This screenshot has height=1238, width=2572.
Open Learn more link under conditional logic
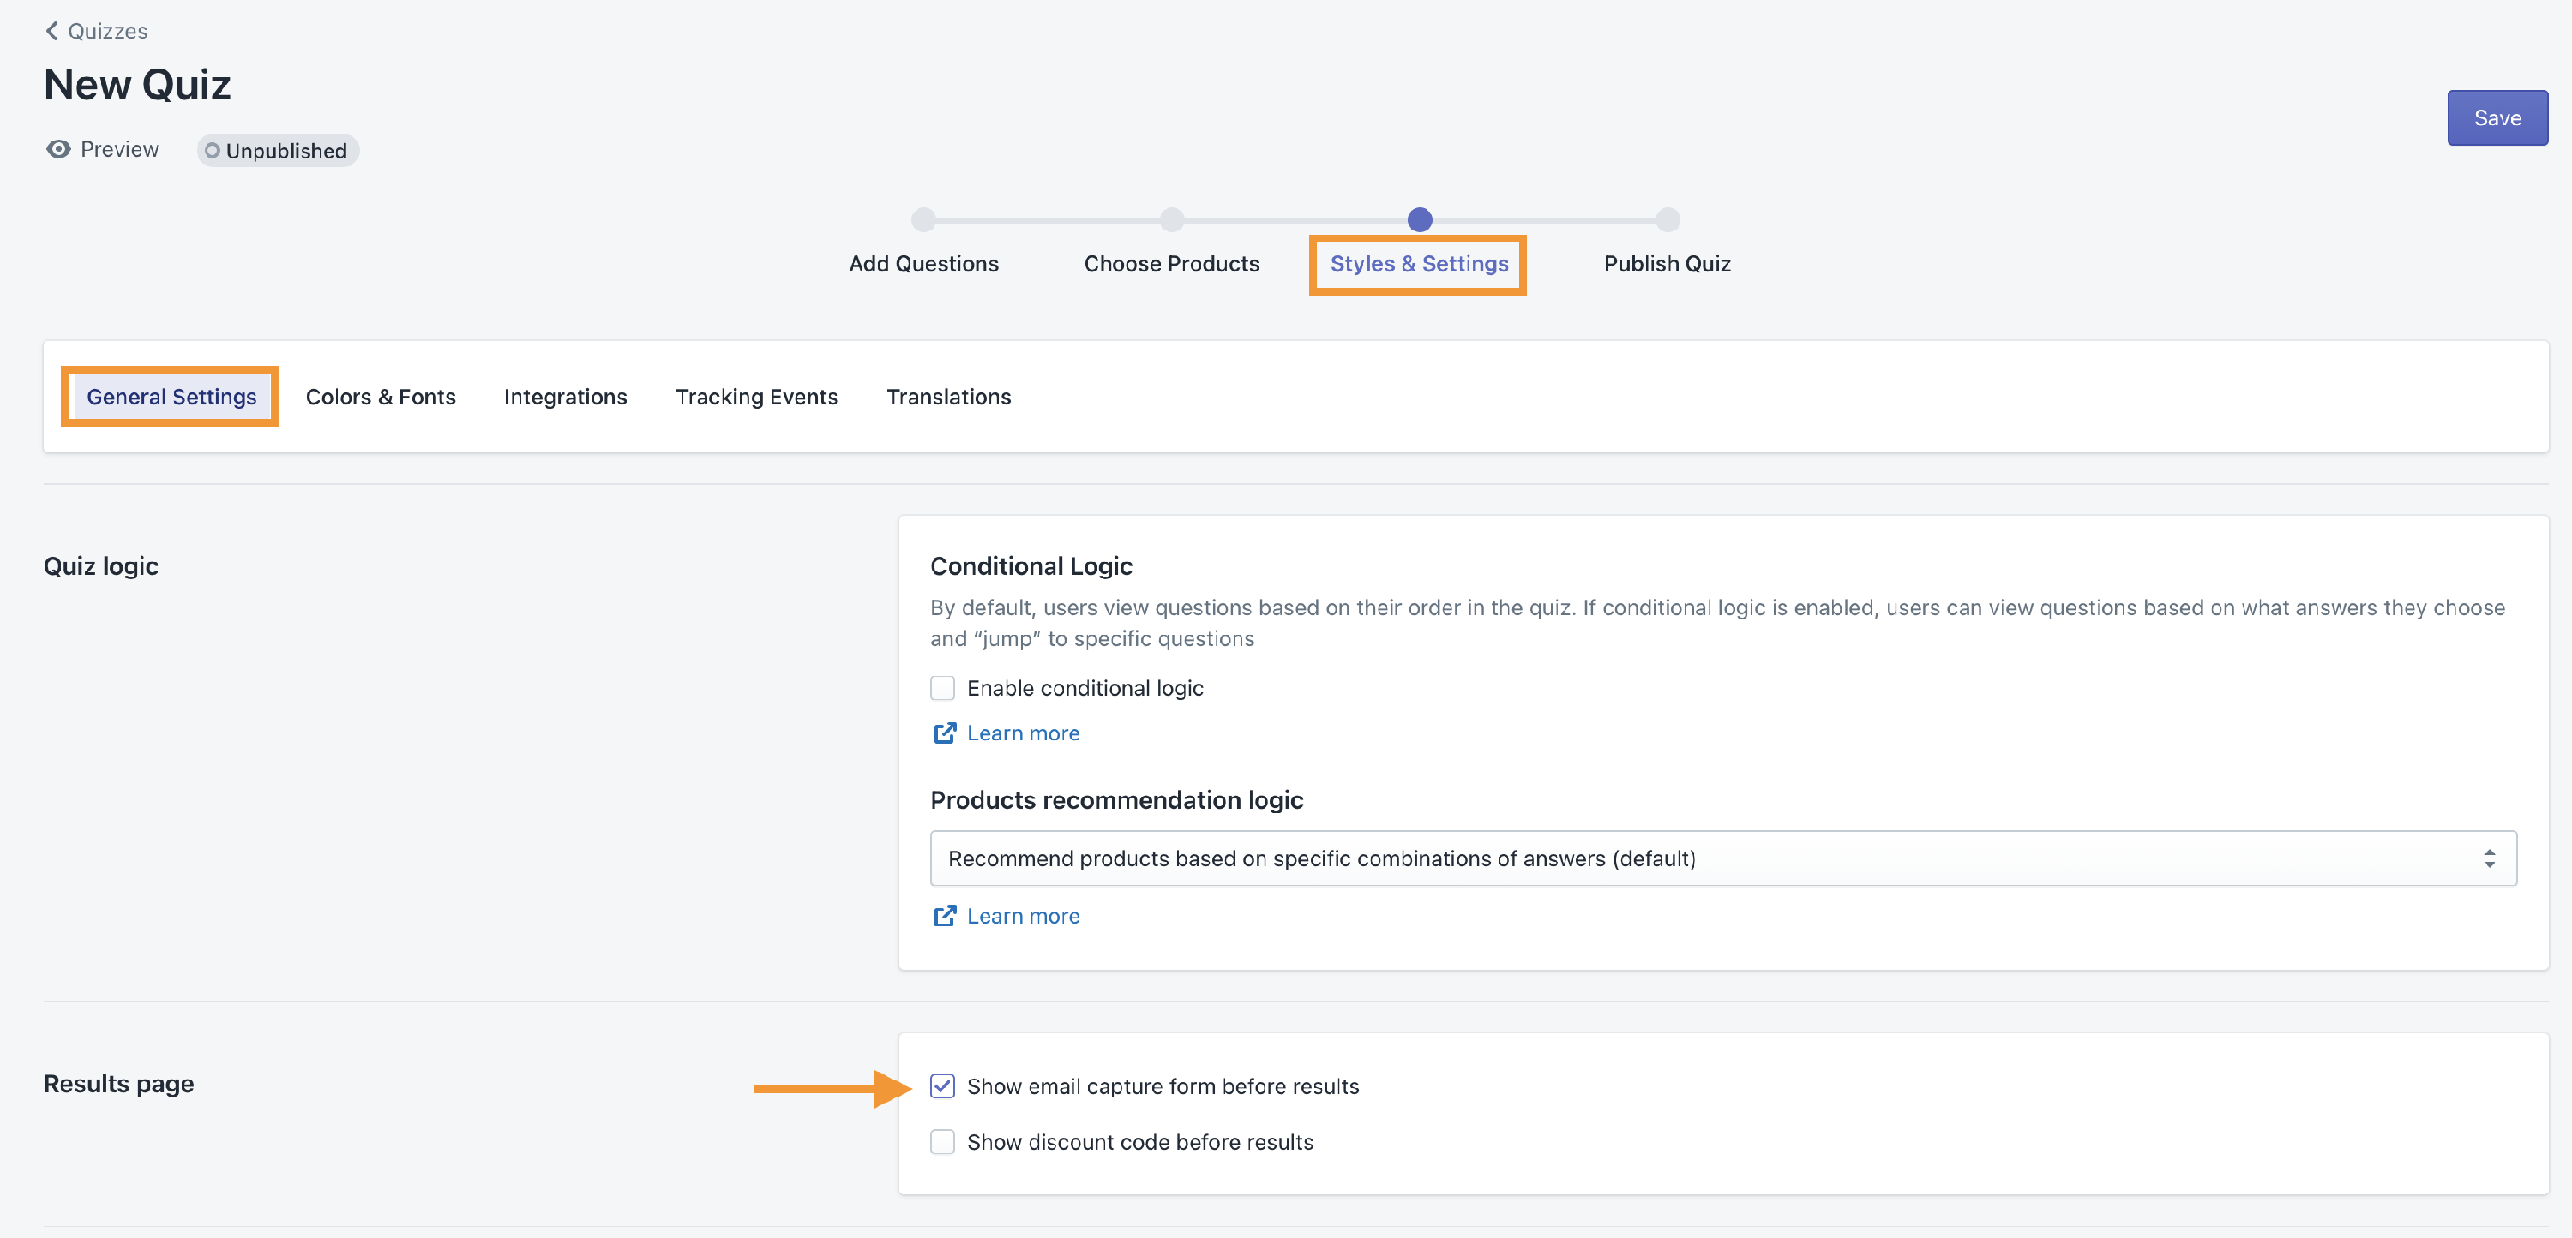[x=1023, y=733]
